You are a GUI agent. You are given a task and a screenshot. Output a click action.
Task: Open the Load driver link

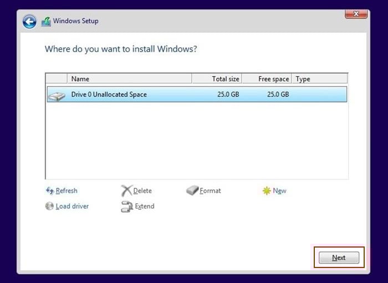pyautogui.click(x=72, y=206)
